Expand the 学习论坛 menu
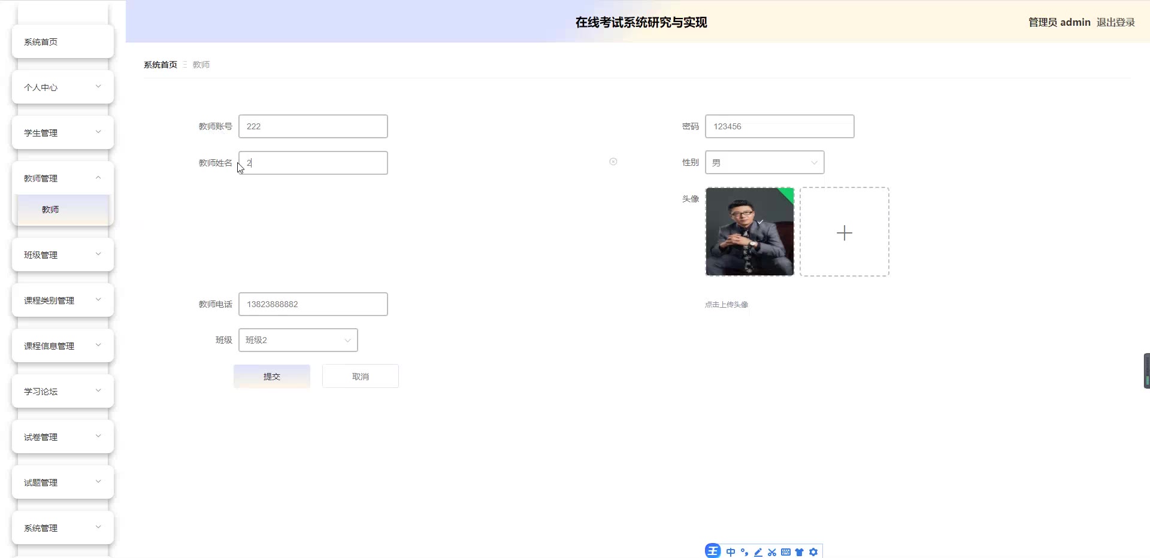 pos(63,391)
